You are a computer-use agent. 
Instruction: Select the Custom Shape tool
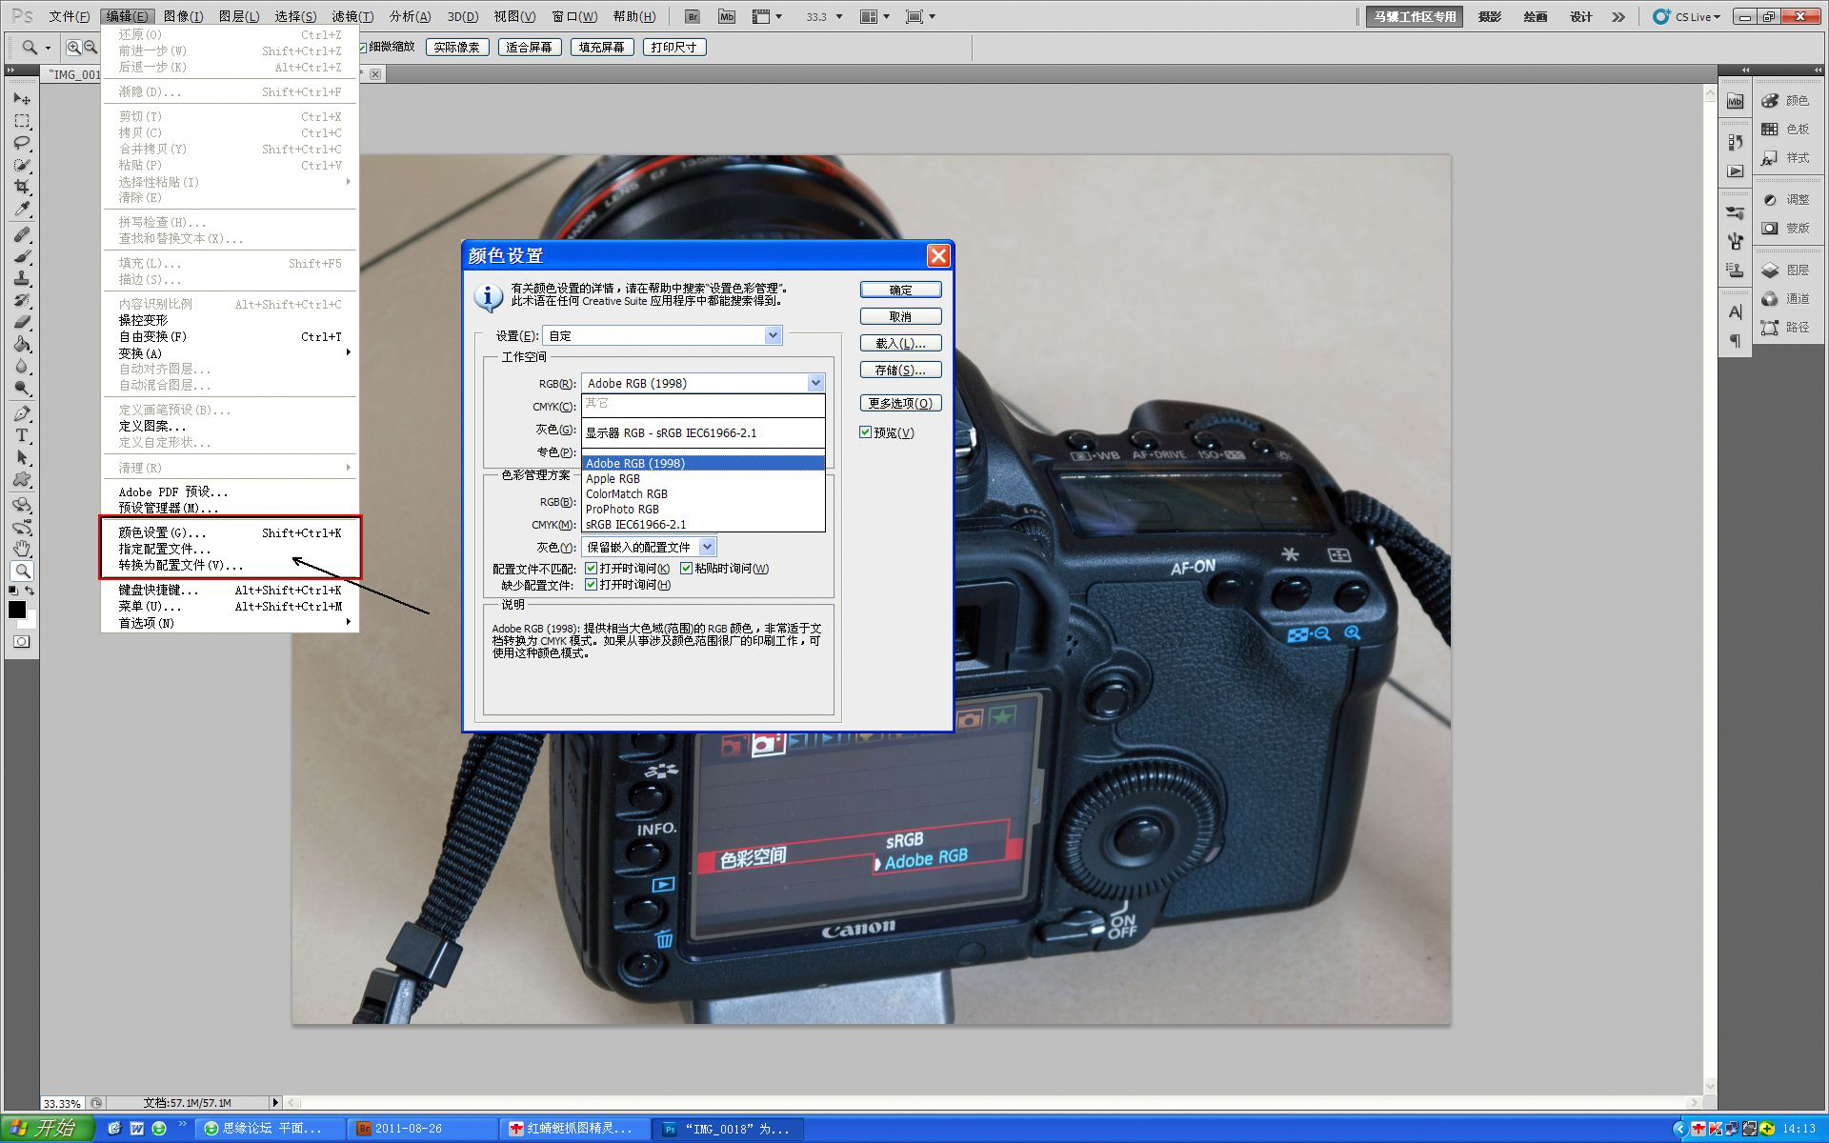pos(22,479)
